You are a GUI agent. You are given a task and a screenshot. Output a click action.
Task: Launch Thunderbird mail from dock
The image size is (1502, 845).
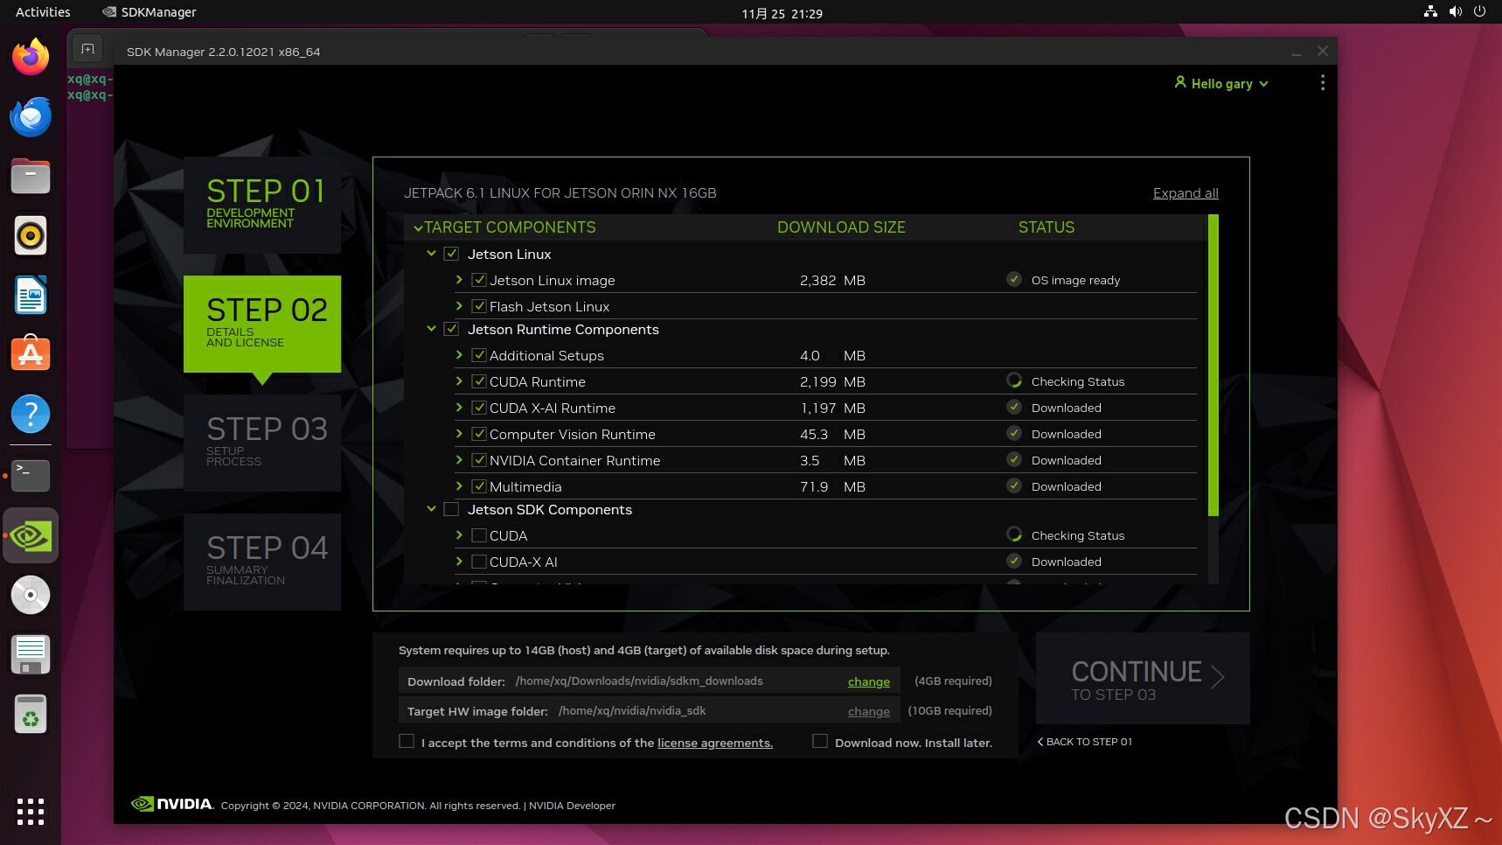[31, 116]
